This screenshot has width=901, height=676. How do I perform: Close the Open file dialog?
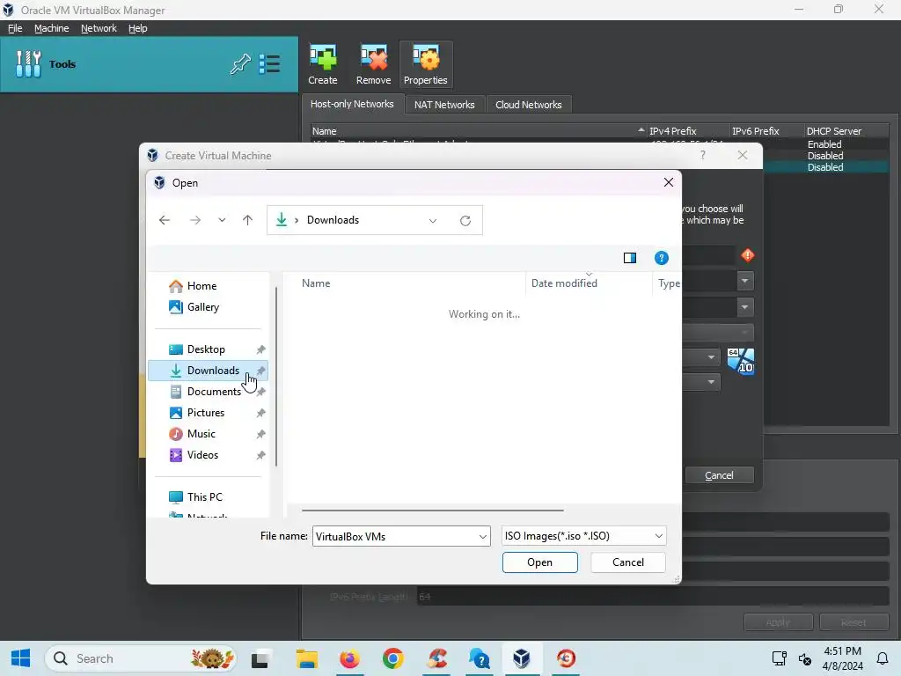[669, 183]
